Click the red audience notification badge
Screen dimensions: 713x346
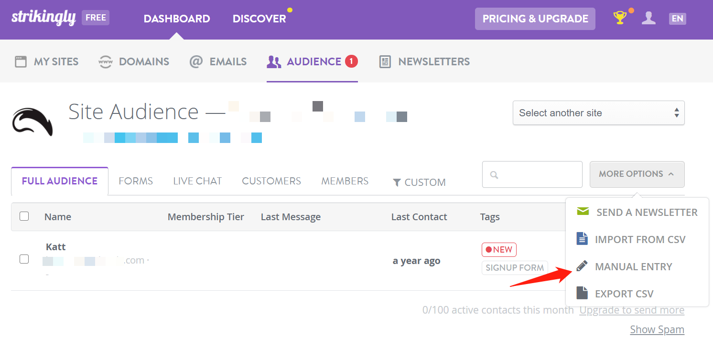351,61
